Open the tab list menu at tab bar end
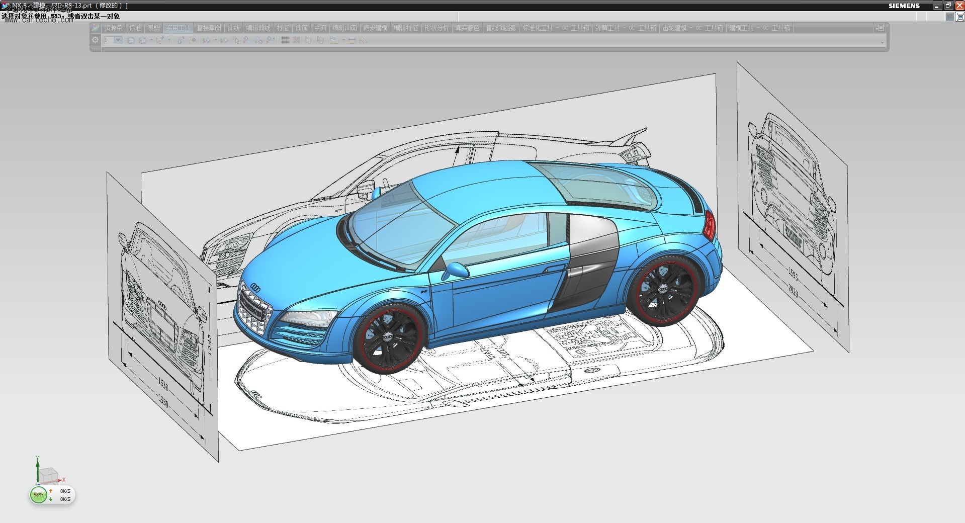965x523 pixels. coord(880,28)
